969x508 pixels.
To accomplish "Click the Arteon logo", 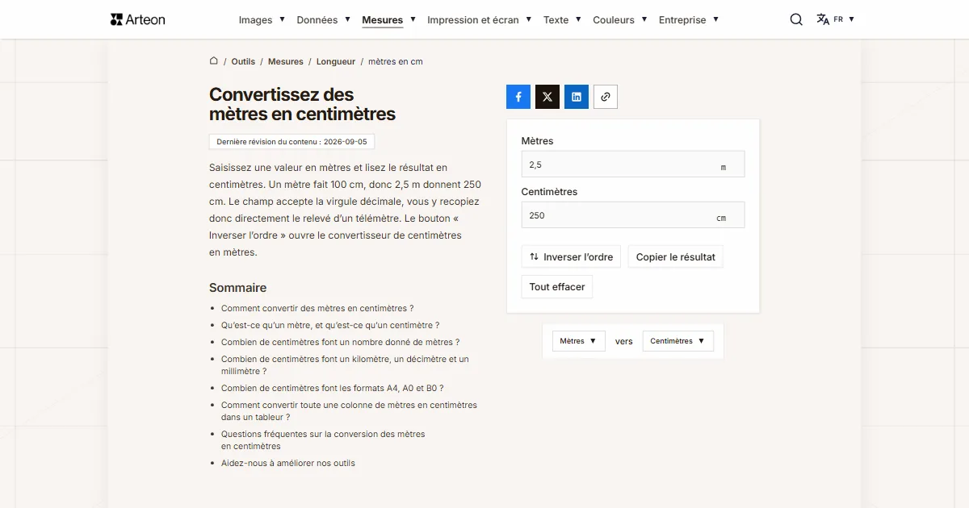I will click(138, 19).
